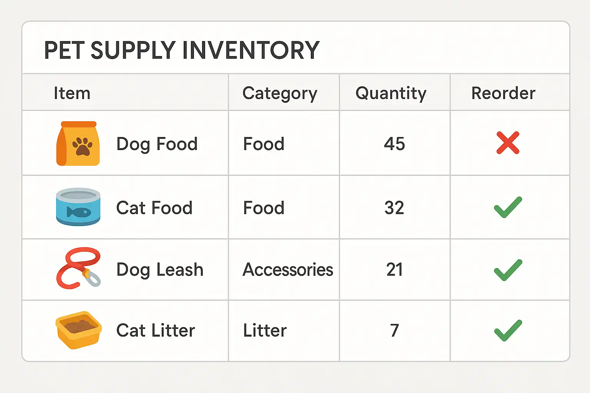Viewport: 590px width, 393px height.
Task: Click the quantity 7 cell
Action: click(394, 330)
